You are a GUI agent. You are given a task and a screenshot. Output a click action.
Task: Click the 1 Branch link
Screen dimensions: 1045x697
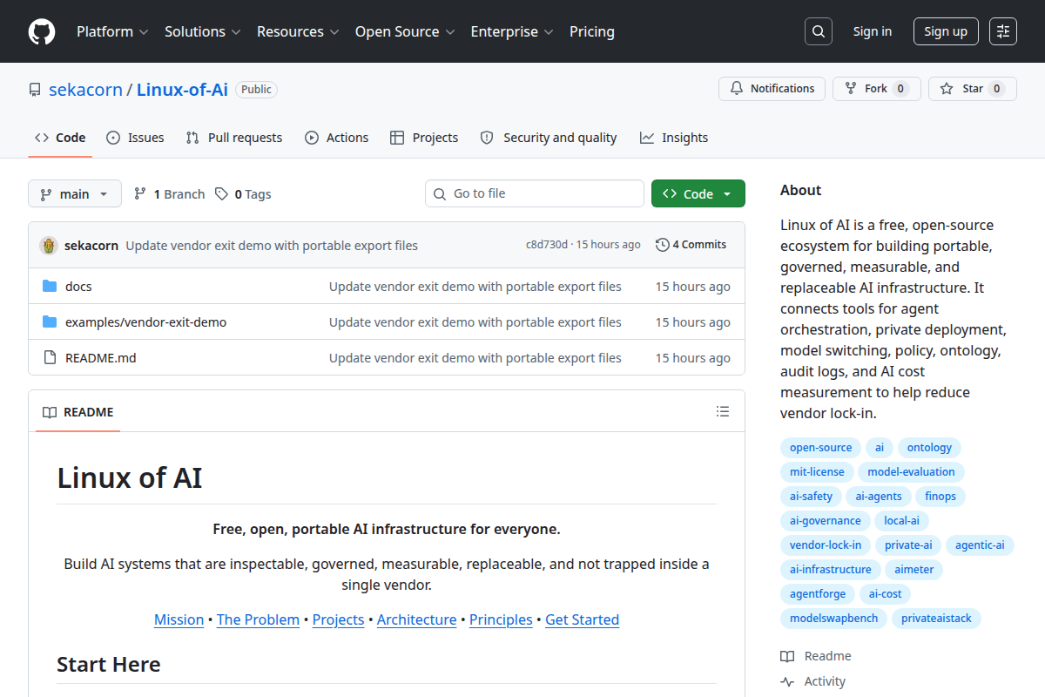click(x=169, y=194)
